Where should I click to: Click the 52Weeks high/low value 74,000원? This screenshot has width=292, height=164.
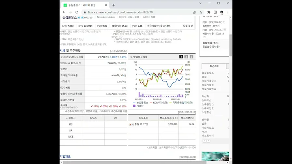pyautogui.click(x=112, y=63)
